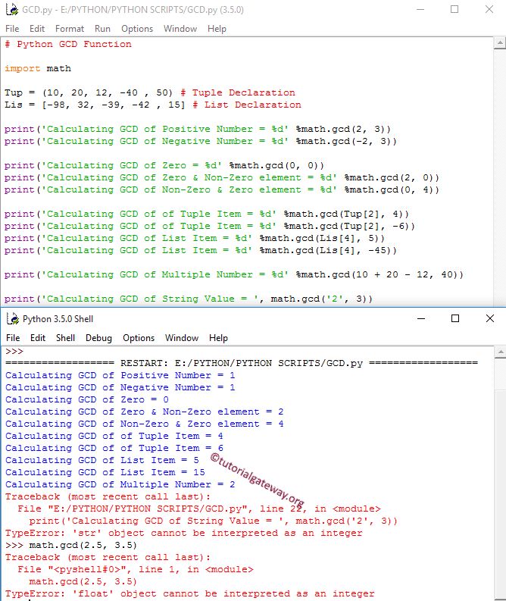
Task: Click output 'Zero & Non-Zero element = 2'
Action: click(x=145, y=412)
